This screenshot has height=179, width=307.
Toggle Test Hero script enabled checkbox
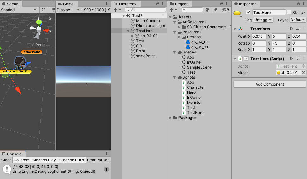click(246, 59)
